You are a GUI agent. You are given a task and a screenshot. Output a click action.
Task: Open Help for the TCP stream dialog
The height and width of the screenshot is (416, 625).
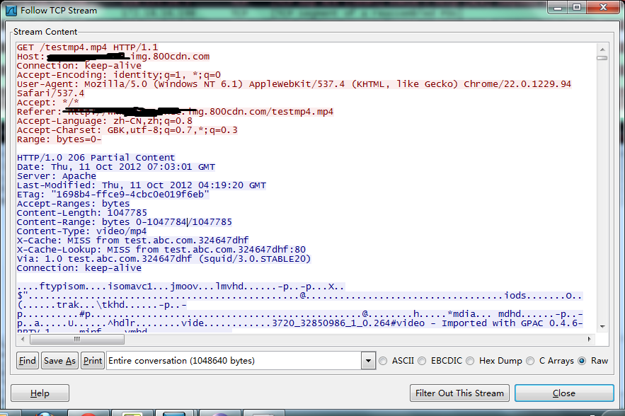[40, 393]
